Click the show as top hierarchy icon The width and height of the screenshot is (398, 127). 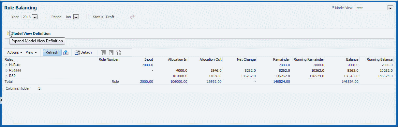[x=119, y=52]
